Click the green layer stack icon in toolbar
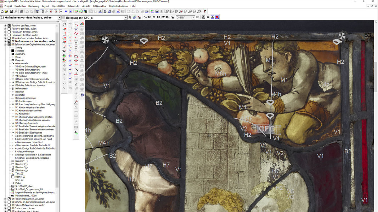 (x=76, y=11)
